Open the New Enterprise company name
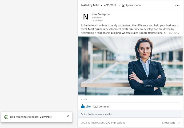 101,14
